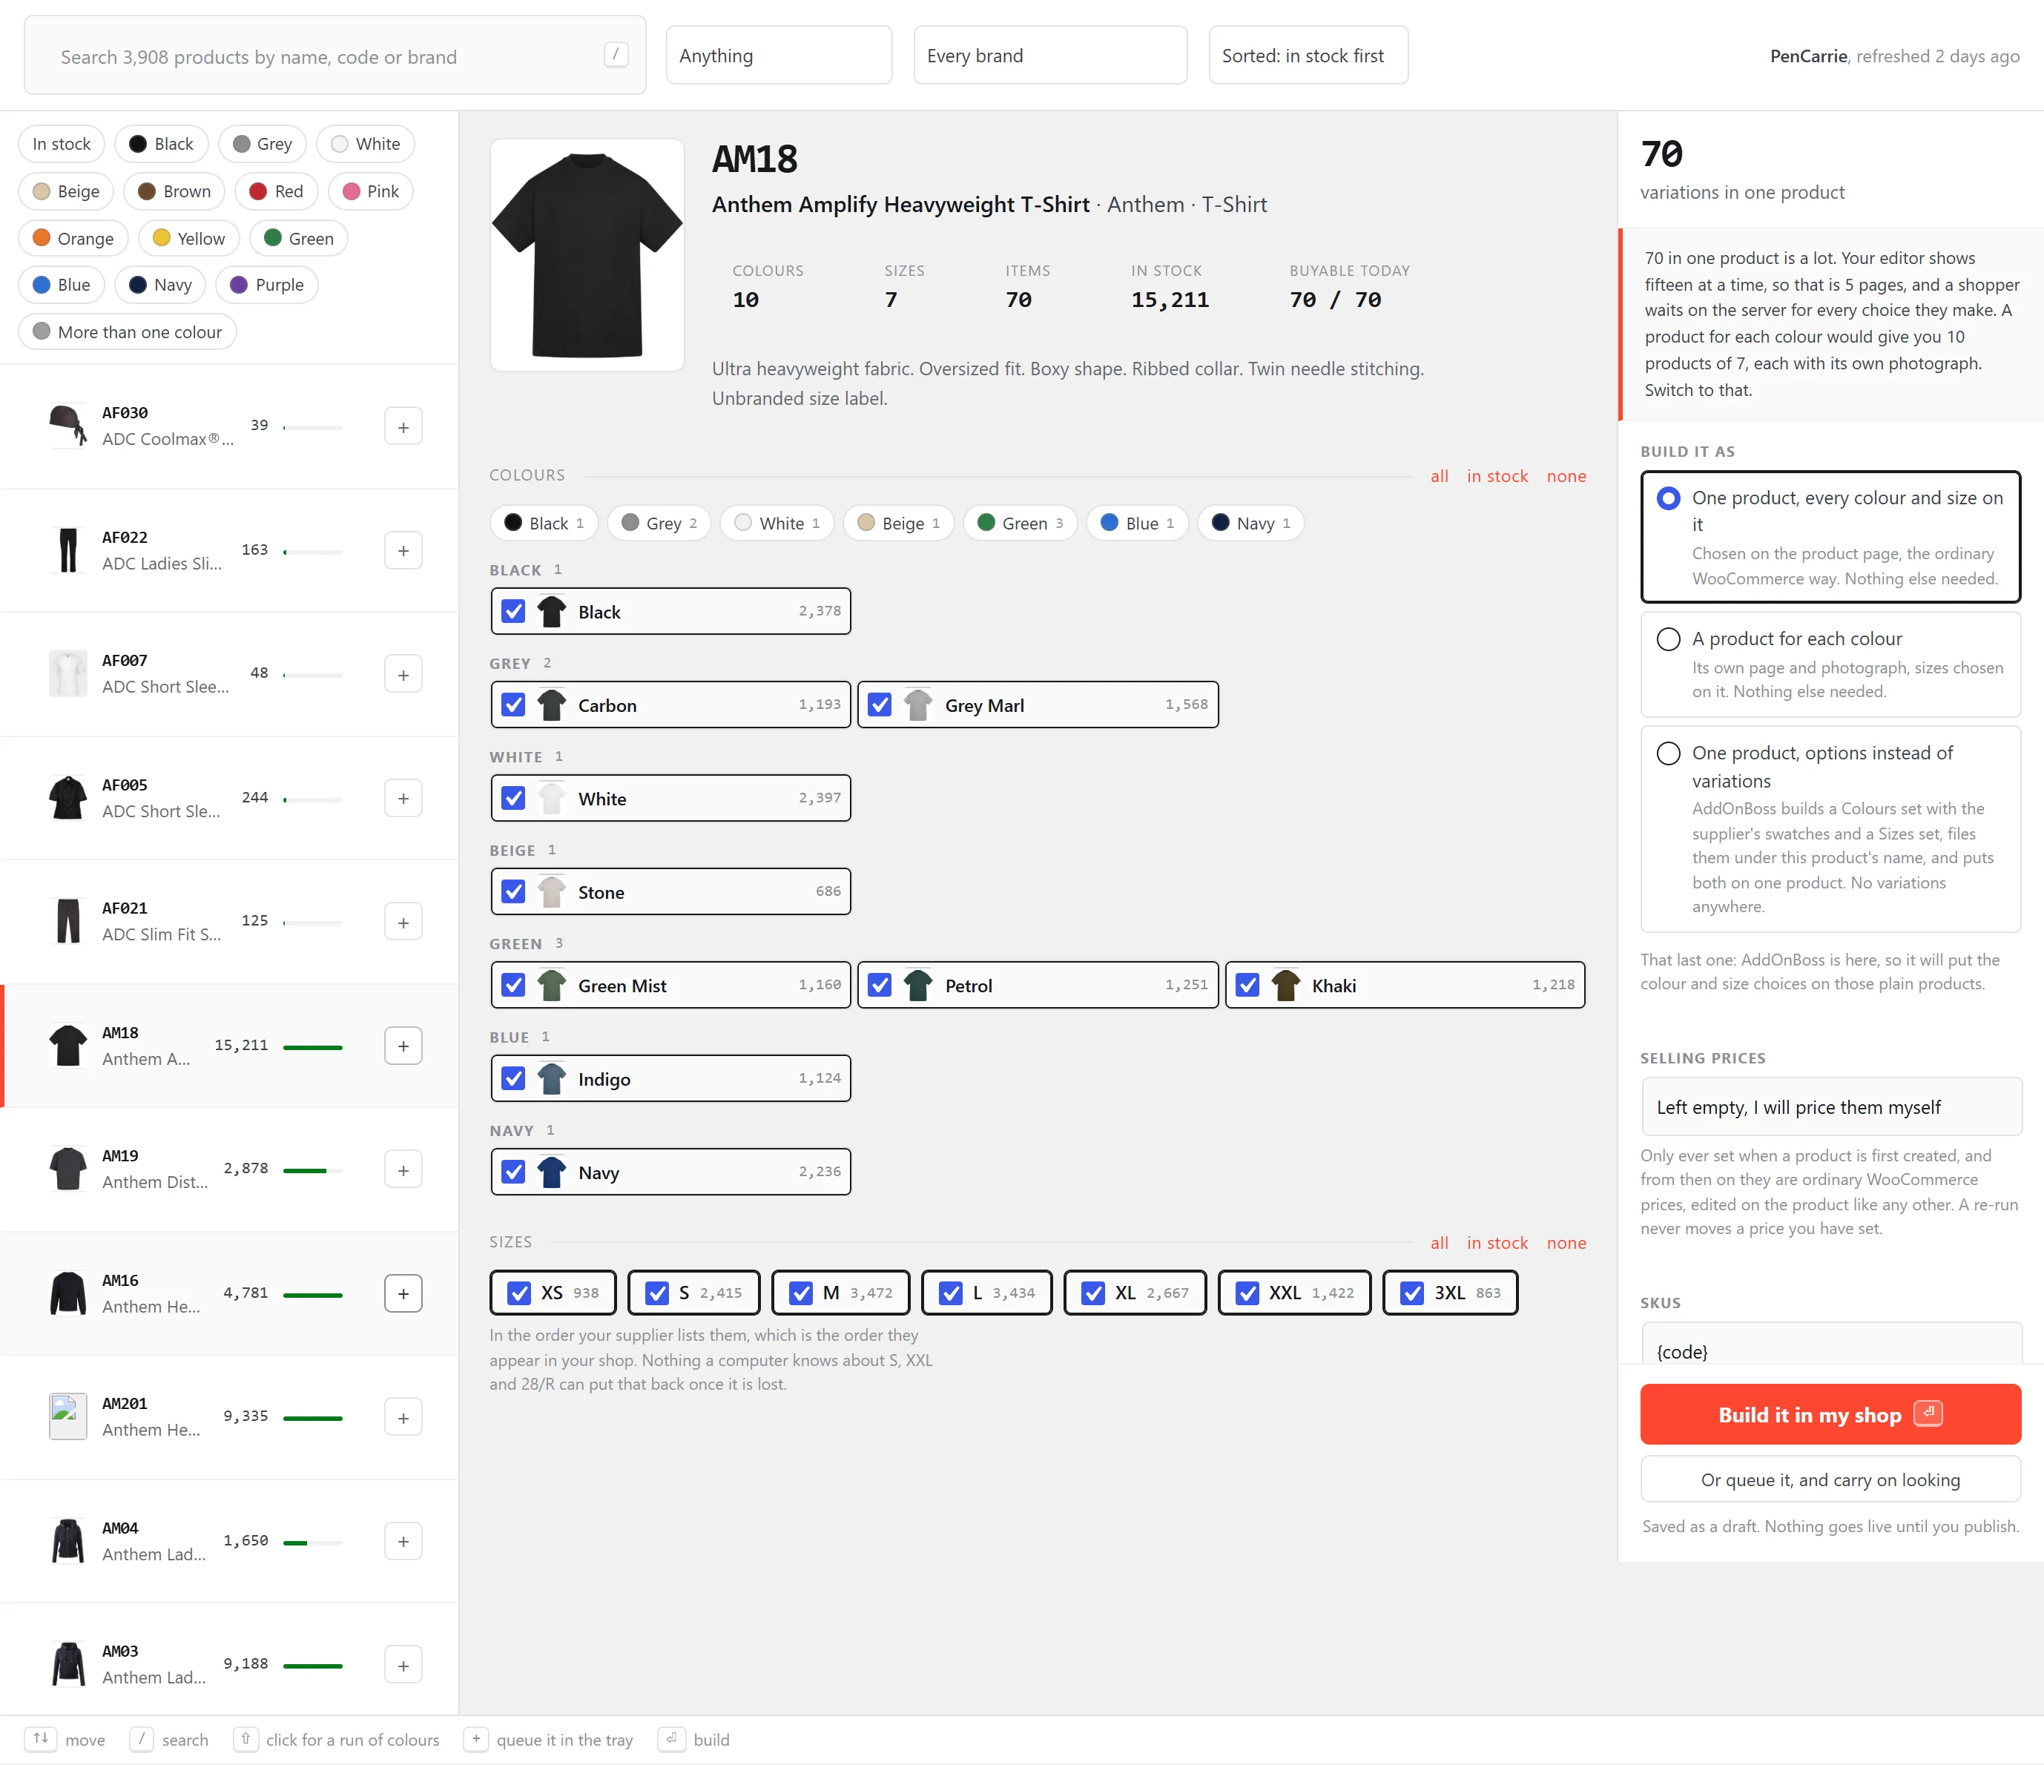The height and width of the screenshot is (1765, 2044).
Task: Select only in stock colours link
Action: click(x=1497, y=475)
